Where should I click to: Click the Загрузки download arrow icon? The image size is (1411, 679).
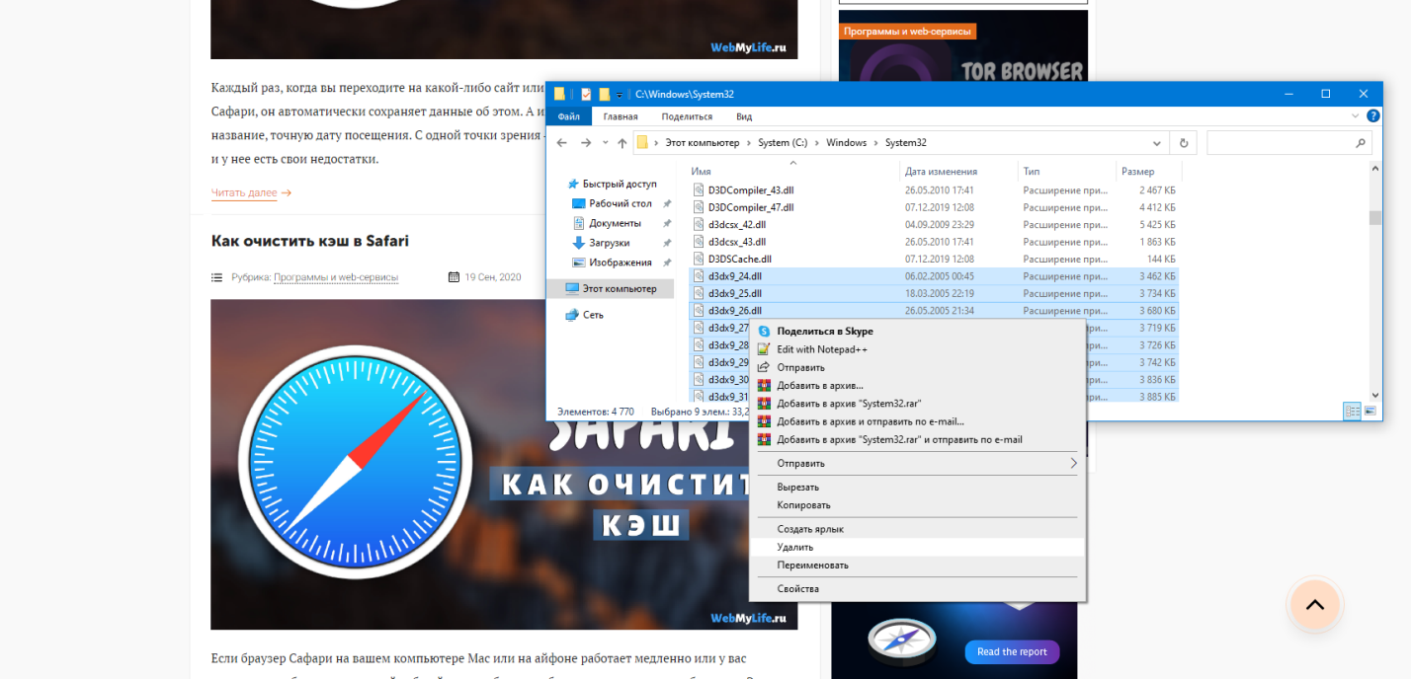tap(579, 243)
